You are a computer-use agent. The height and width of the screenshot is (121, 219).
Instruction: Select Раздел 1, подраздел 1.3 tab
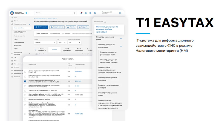(42, 50)
